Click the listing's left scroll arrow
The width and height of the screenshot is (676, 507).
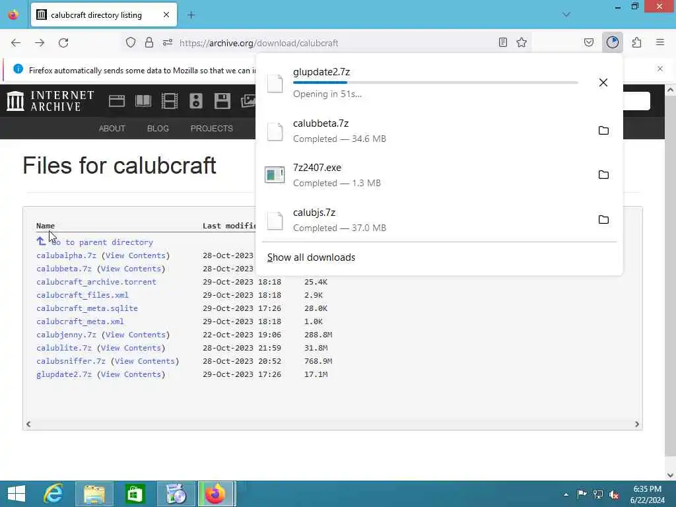(x=28, y=424)
